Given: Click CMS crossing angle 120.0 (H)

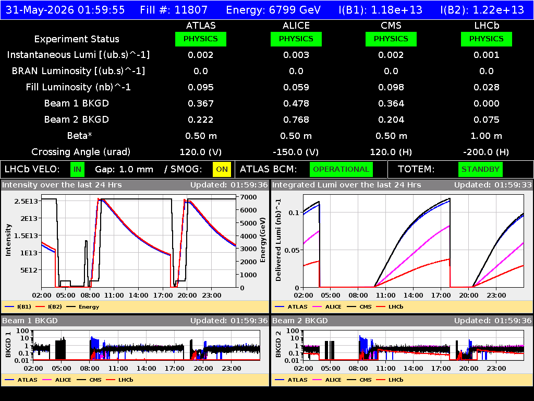Looking at the screenshot, I should (x=391, y=152).
